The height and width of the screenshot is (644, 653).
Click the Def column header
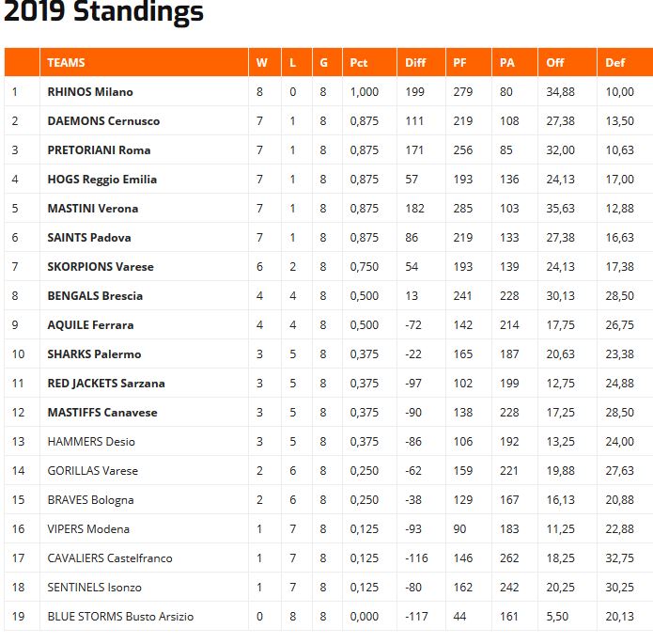[615, 63]
